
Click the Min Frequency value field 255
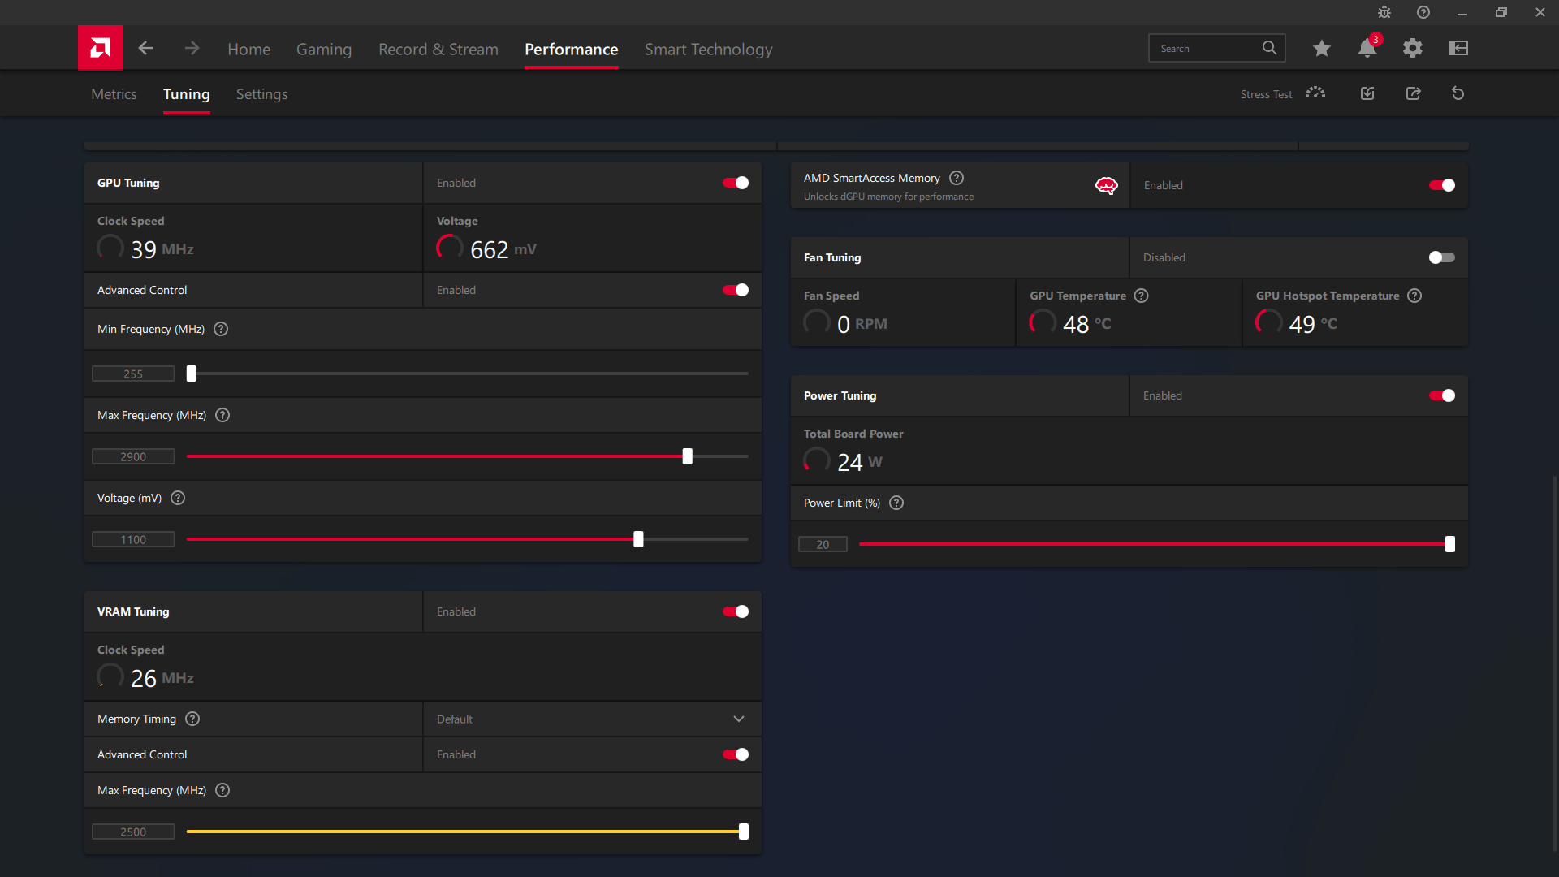pos(133,374)
